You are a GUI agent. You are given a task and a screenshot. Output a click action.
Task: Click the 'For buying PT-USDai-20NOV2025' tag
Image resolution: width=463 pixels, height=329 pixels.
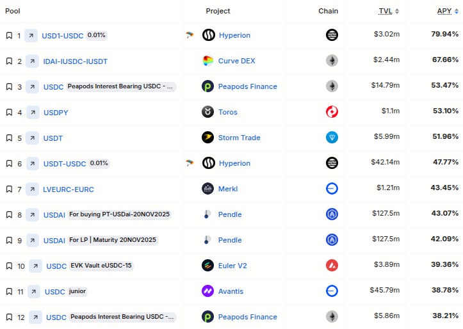pyautogui.click(x=119, y=214)
